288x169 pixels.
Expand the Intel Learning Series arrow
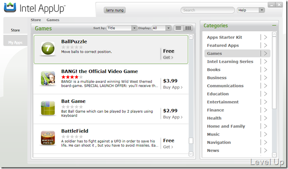click(265, 62)
